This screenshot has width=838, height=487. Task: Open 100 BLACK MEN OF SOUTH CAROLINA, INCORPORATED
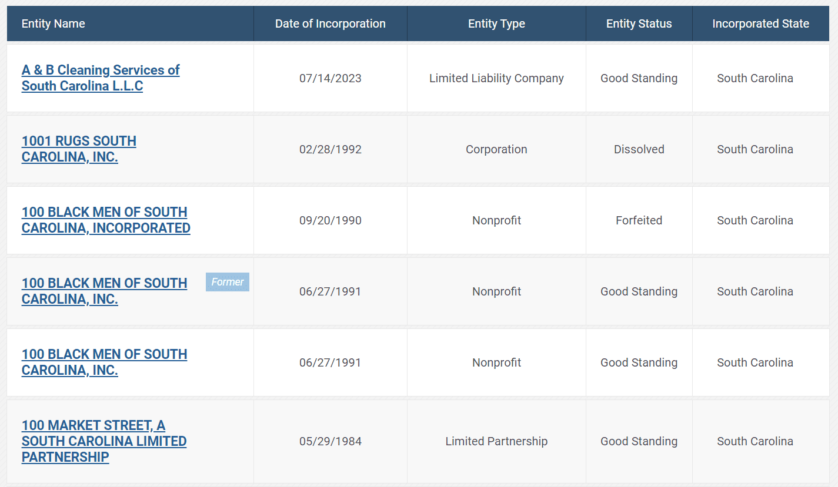pyautogui.click(x=104, y=213)
